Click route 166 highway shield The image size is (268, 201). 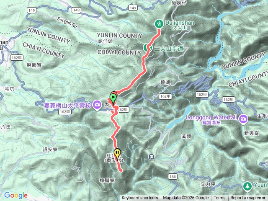click(x=173, y=177)
